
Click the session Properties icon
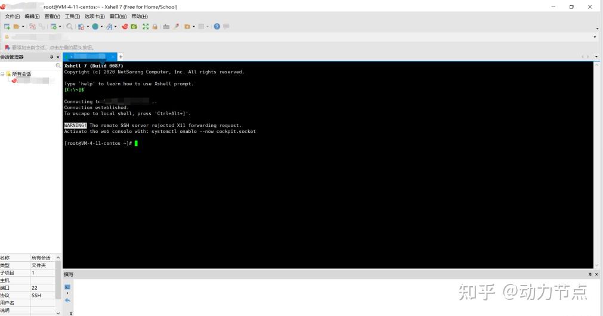pyautogui.click(x=54, y=26)
